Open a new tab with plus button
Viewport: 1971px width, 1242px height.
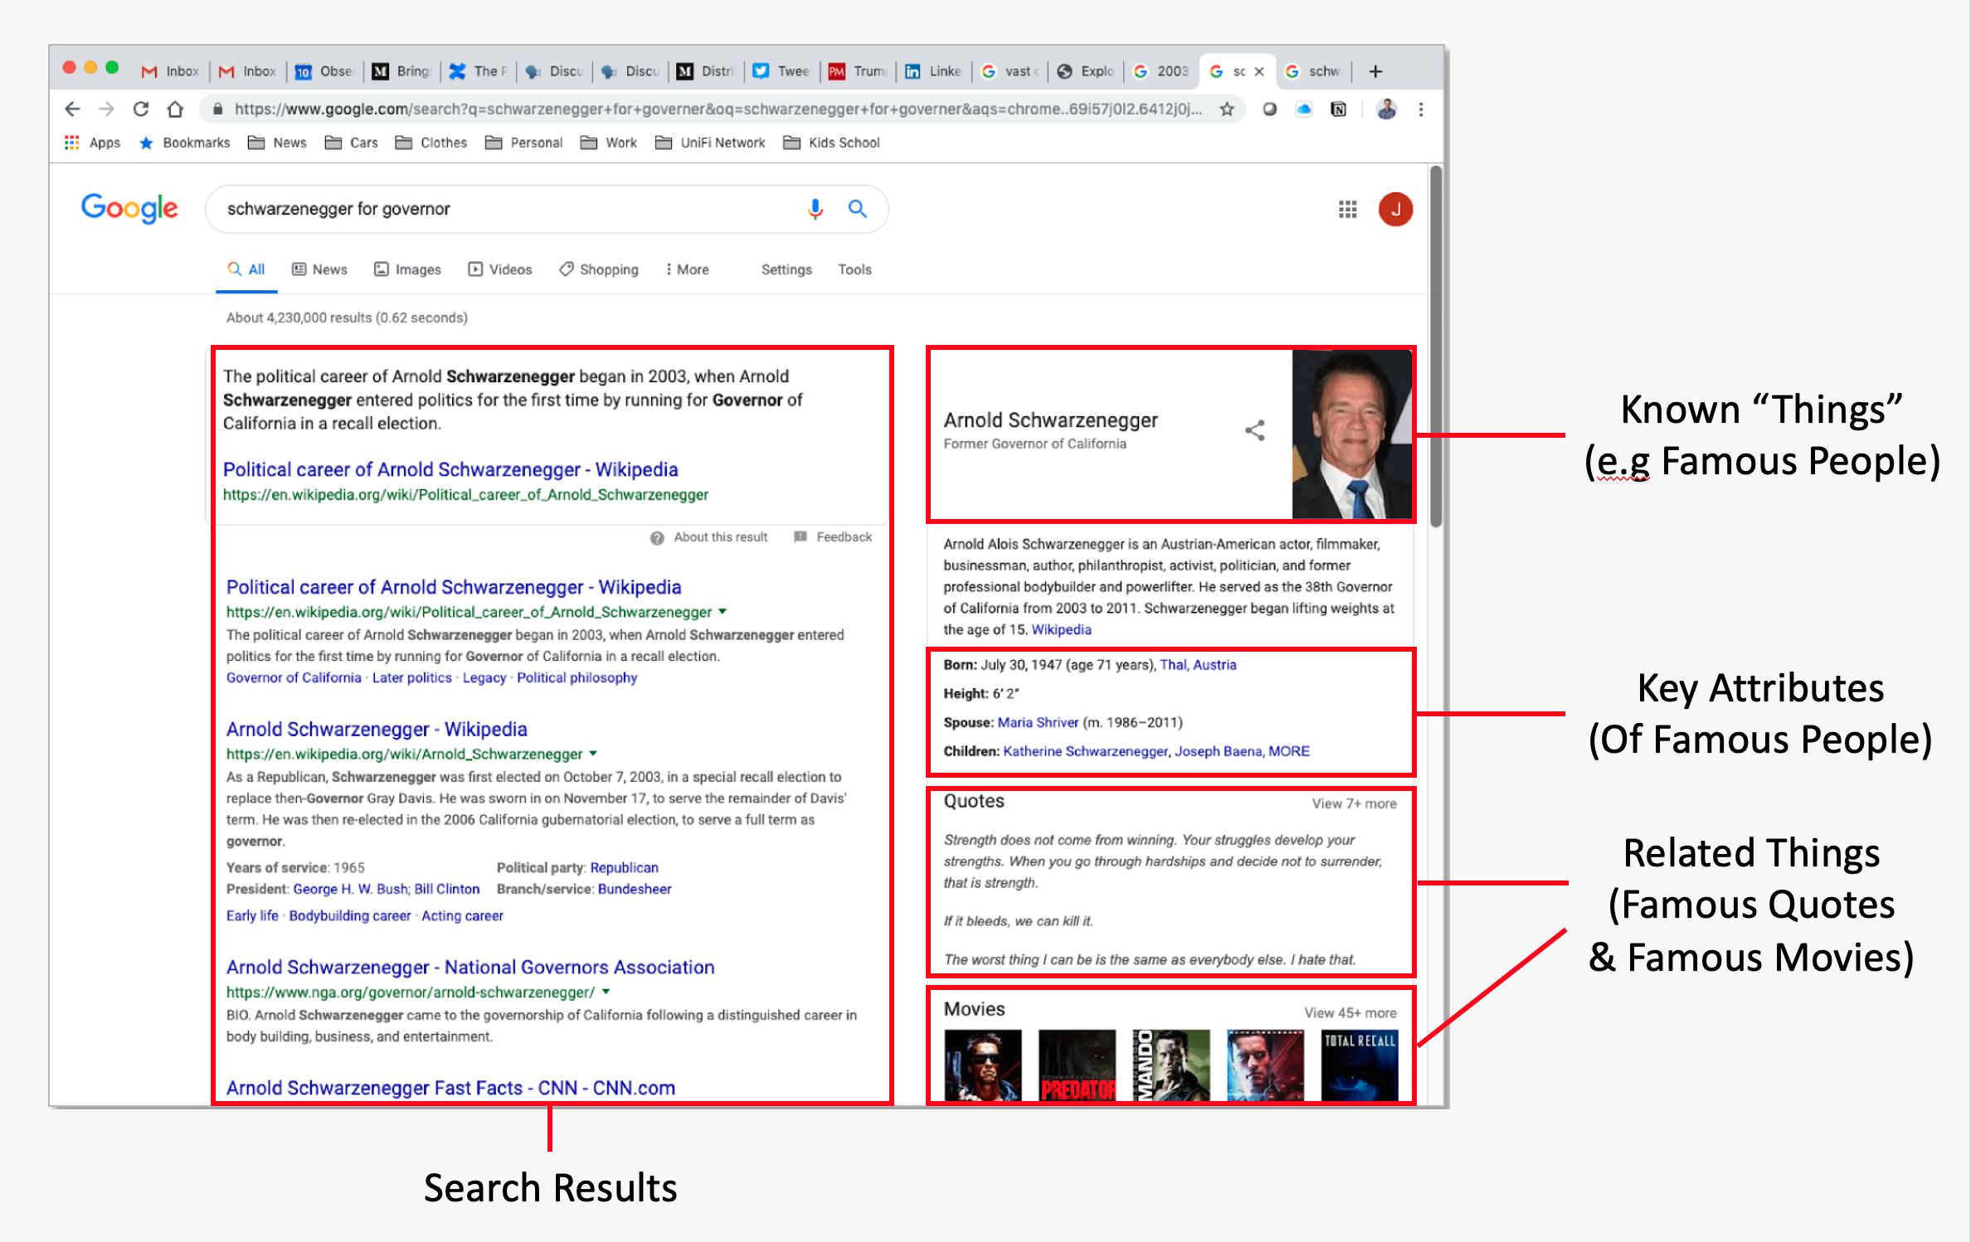(x=1375, y=71)
